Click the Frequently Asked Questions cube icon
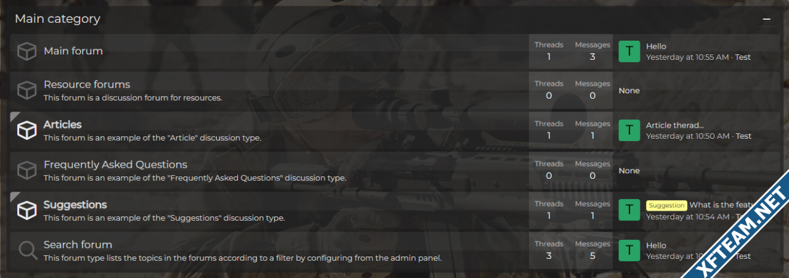The height and width of the screenshot is (278, 789). (27, 170)
